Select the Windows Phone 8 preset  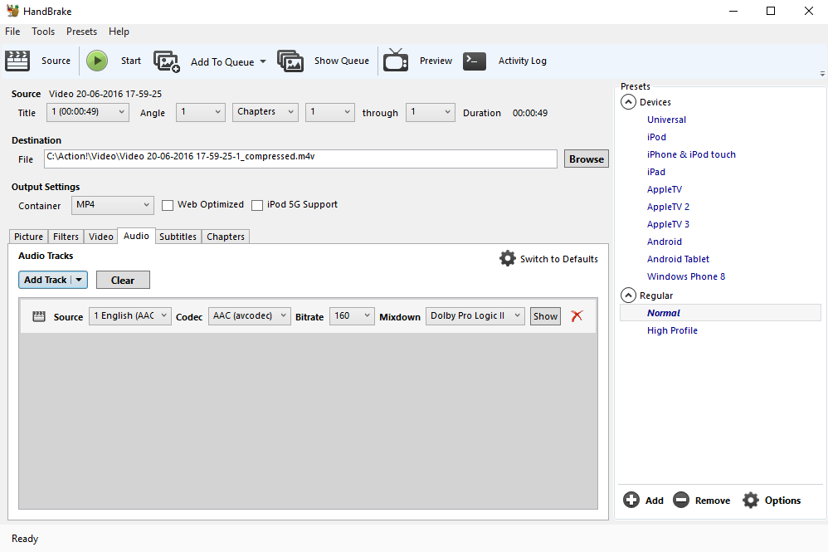(x=686, y=276)
